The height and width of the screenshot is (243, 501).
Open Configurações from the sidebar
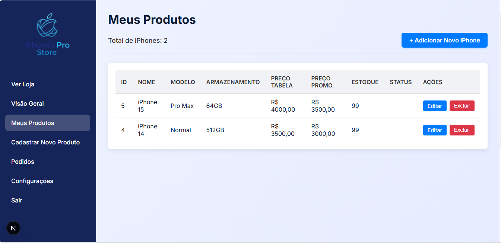(32, 181)
